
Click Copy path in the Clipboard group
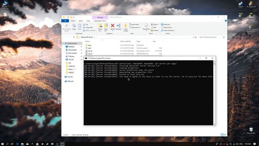pyautogui.click(x=88, y=28)
